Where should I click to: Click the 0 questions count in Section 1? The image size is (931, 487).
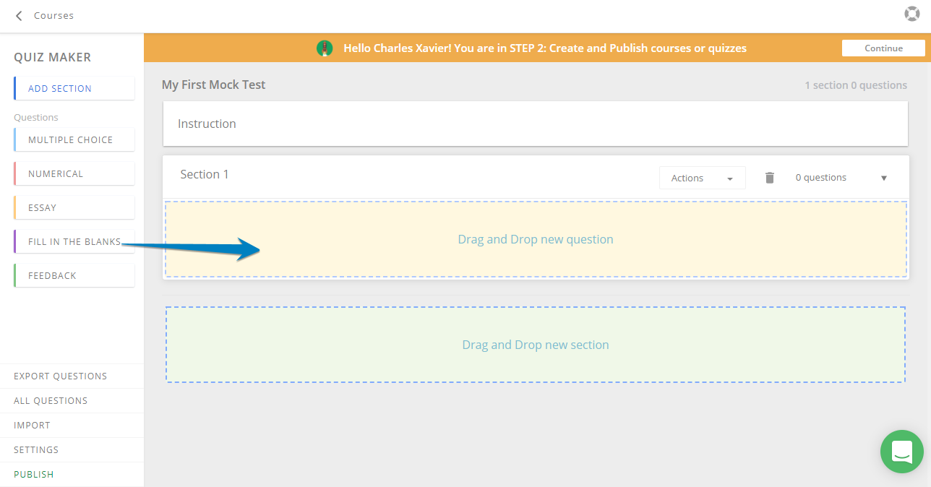coord(820,178)
